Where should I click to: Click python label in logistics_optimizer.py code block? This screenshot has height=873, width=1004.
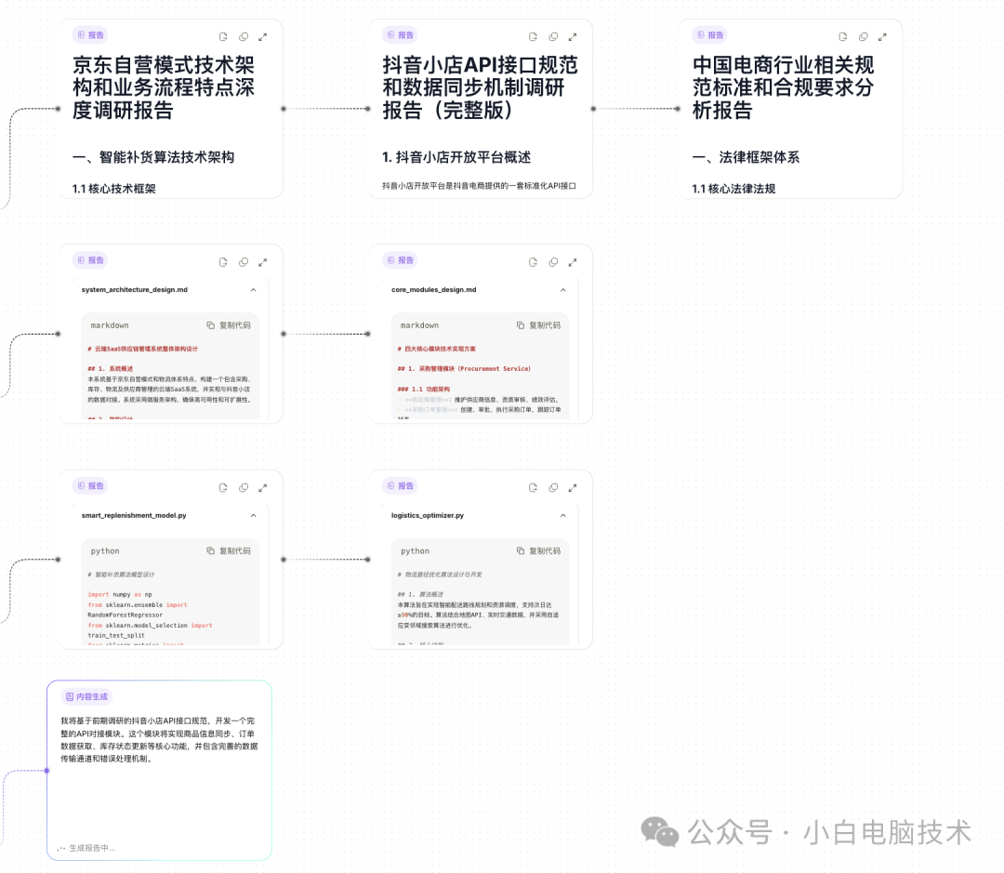[x=415, y=550]
